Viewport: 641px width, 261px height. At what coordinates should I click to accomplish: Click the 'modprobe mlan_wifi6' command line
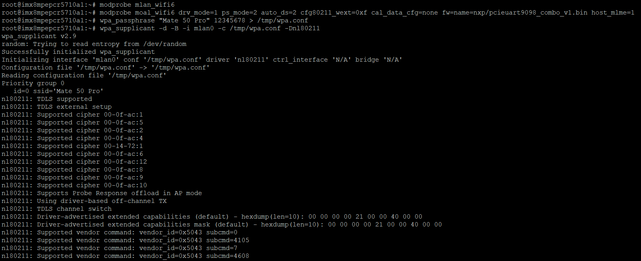coord(137,5)
